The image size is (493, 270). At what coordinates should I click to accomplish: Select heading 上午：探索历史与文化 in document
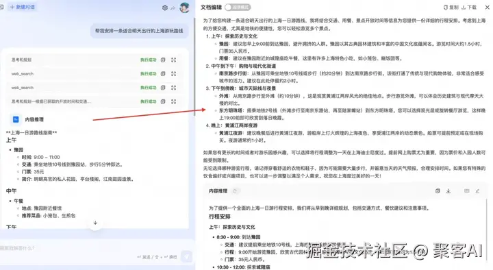click(x=234, y=36)
